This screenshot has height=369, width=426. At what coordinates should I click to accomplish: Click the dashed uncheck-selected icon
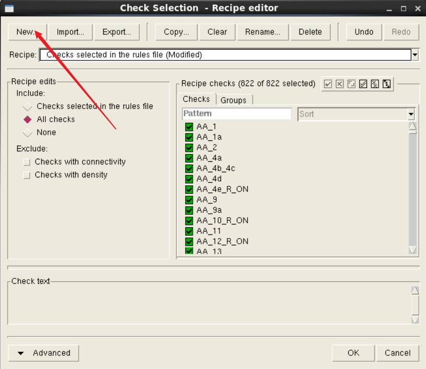tap(339, 84)
